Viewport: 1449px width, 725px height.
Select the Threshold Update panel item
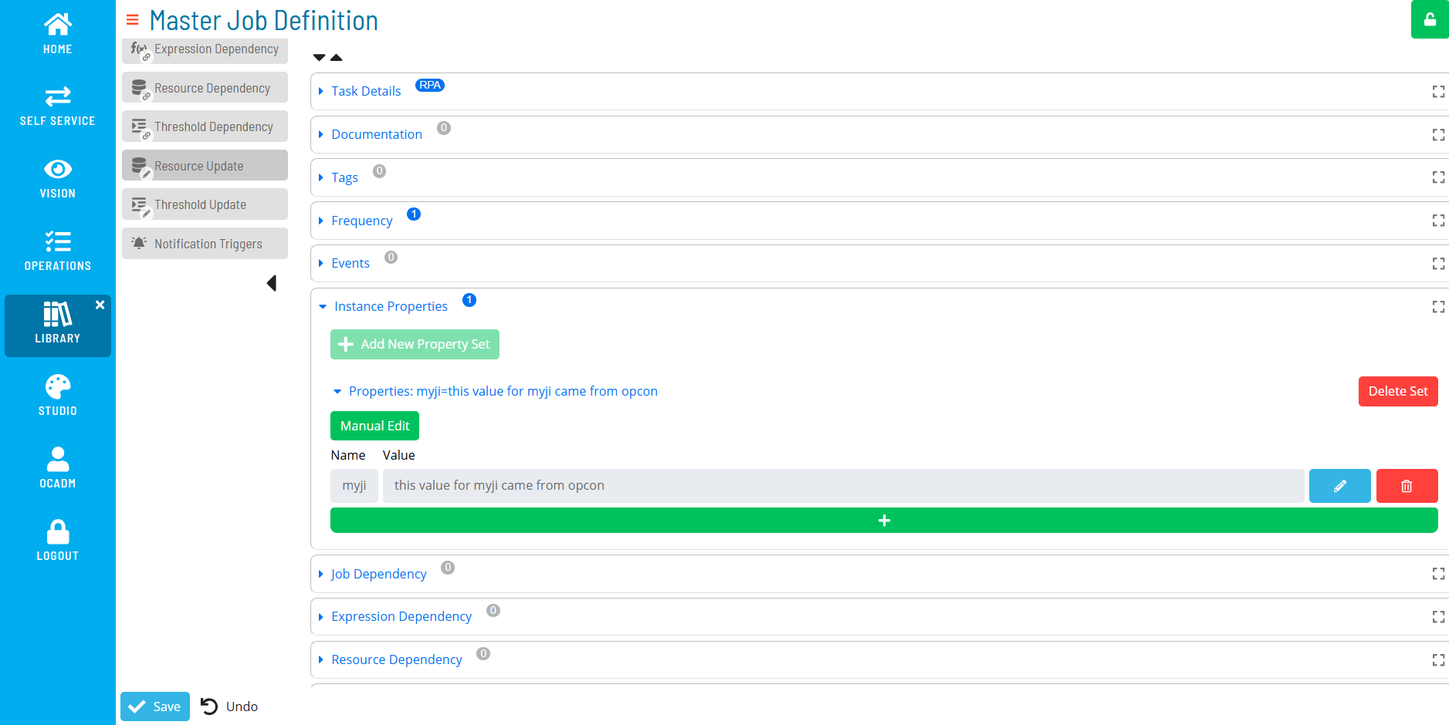205,204
